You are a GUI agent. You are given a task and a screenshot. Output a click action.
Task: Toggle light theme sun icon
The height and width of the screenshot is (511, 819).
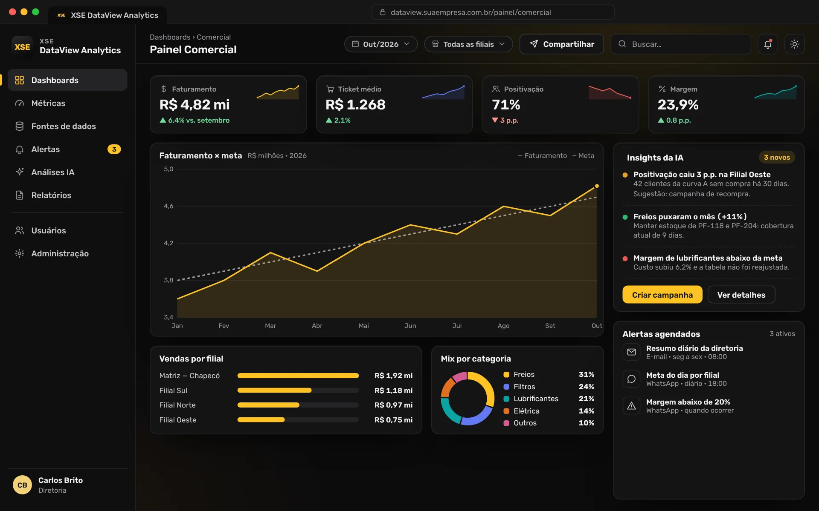794,44
